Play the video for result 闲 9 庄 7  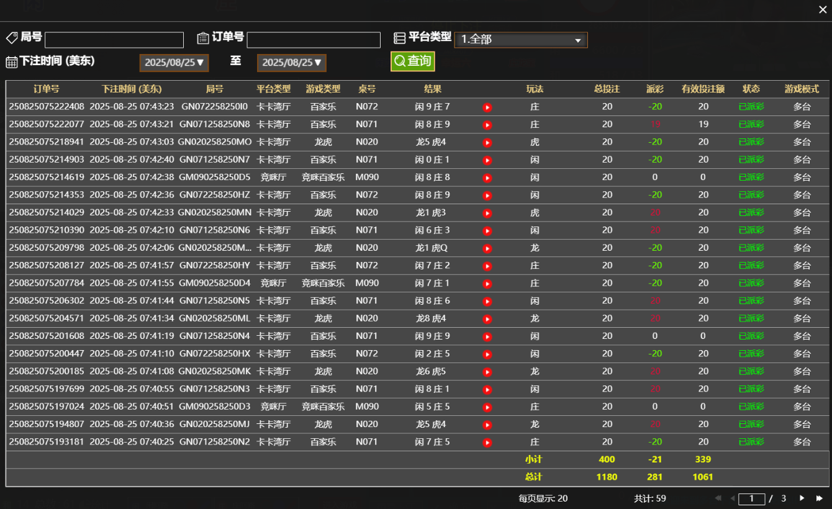click(487, 106)
